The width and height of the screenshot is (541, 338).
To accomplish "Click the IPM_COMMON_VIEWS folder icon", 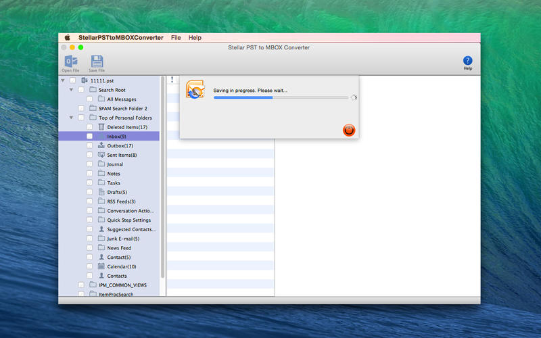I will pos(93,285).
